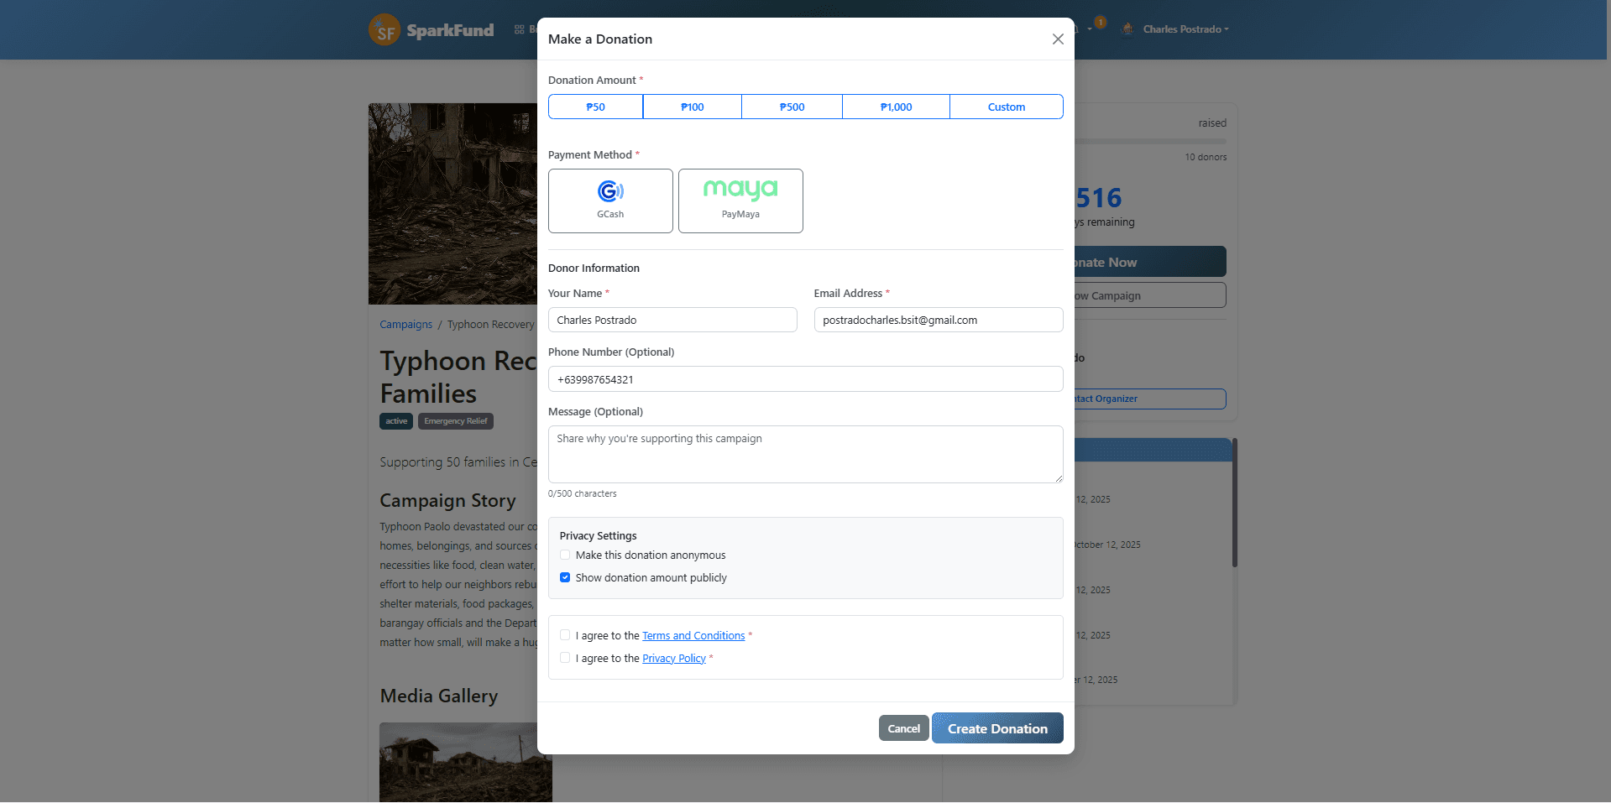1611x803 pixels.
Task: Select the Custom donation amount option
Action: (1007, 107)
